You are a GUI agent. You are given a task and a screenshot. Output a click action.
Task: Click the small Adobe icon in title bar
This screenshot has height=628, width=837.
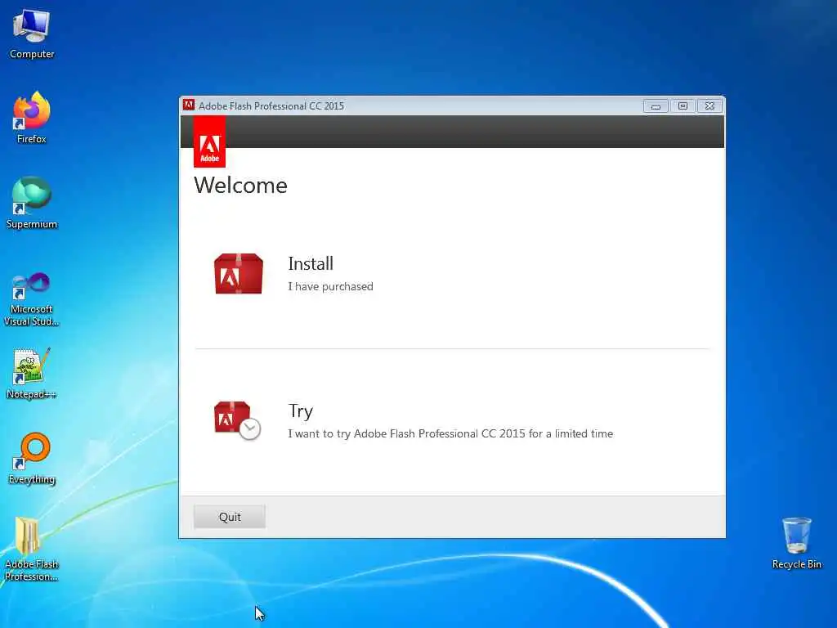tap(189, 105)
